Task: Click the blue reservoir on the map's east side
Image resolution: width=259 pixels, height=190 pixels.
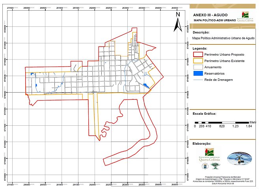Action: [x=146, y=86]
